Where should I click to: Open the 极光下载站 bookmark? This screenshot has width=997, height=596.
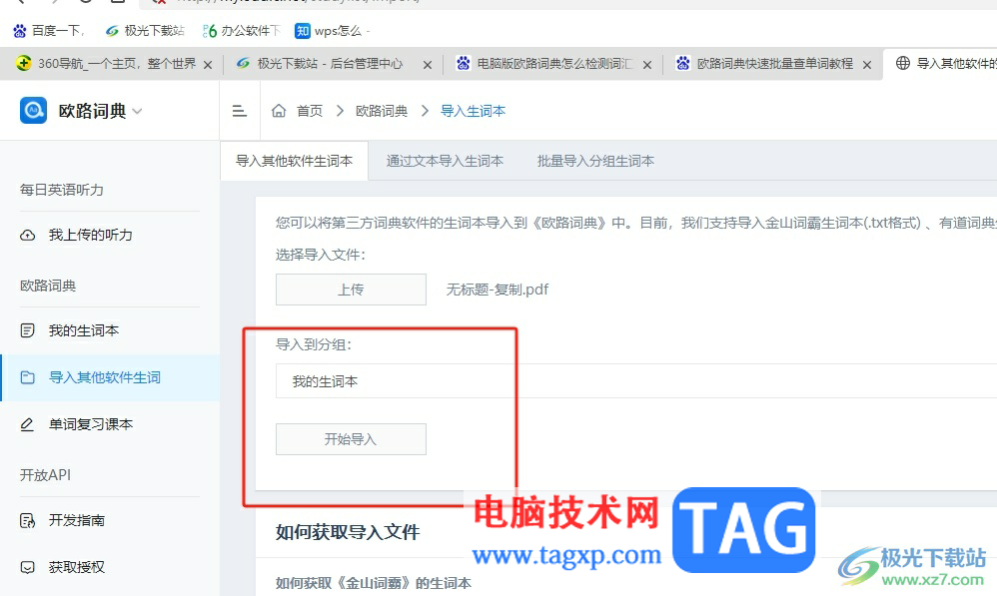pyautogui.click(x=145, y=31)
